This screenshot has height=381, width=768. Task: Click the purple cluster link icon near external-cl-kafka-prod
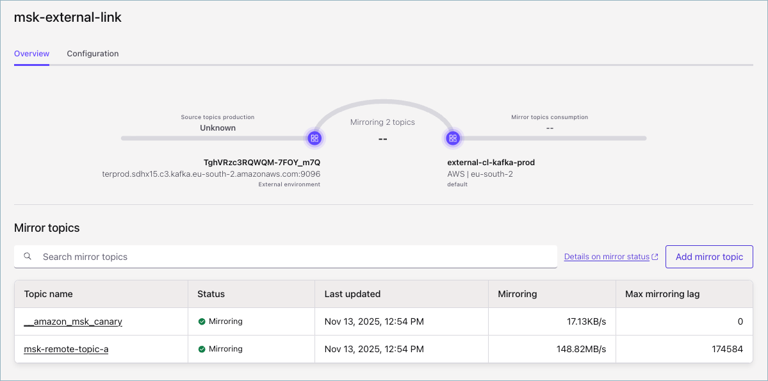click(x=453, y=137)
